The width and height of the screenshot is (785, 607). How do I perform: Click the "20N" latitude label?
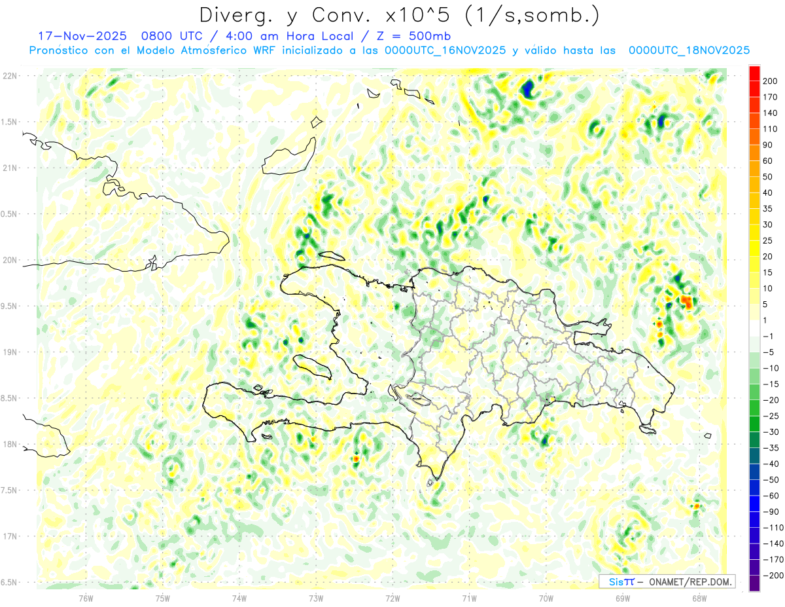coord(10,260)
